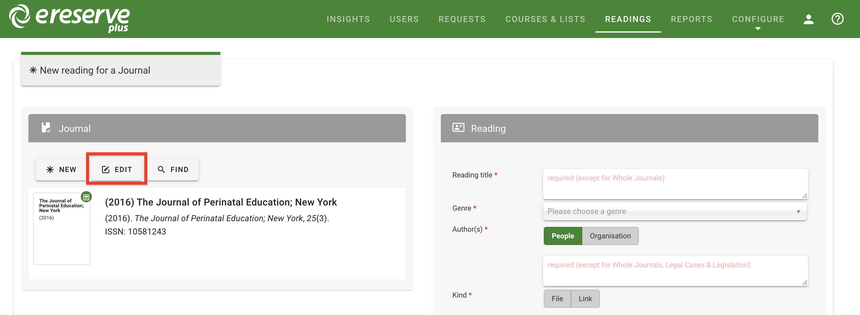Click the Reading panel card icon
Viewport: 860px width, 315px height.
click(x=458, y=128)
